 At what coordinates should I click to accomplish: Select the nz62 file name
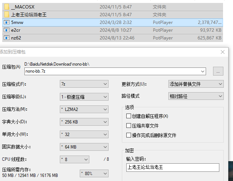[16, 38]
